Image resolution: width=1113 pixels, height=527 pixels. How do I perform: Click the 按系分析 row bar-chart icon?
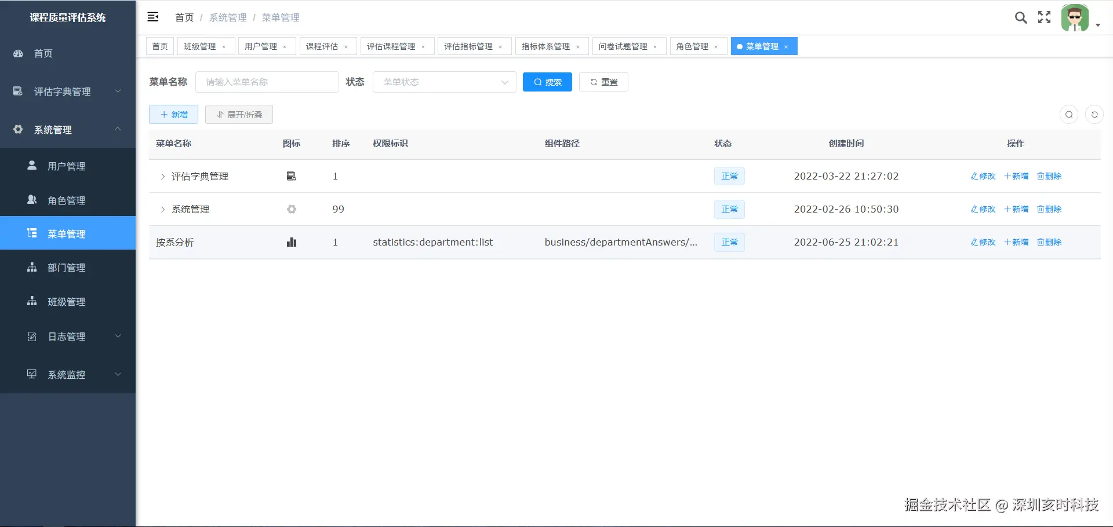pyautogui.click(x=292, y=242)
